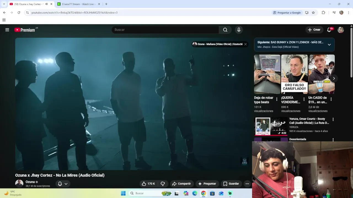This screenshot has width=353, height=198.
Task: Close the Ozuna x Jhay Cortez tab
Action: coord(51,4)
